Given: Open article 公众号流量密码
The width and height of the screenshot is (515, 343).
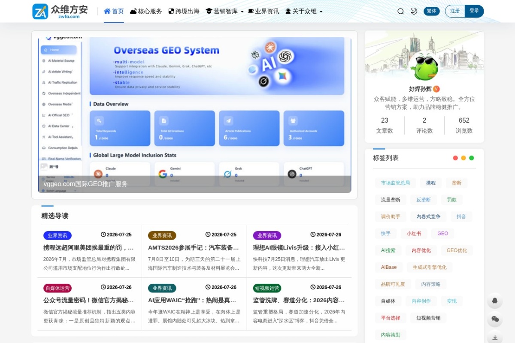Looking at the screenshot, I should tap(89, 300).
